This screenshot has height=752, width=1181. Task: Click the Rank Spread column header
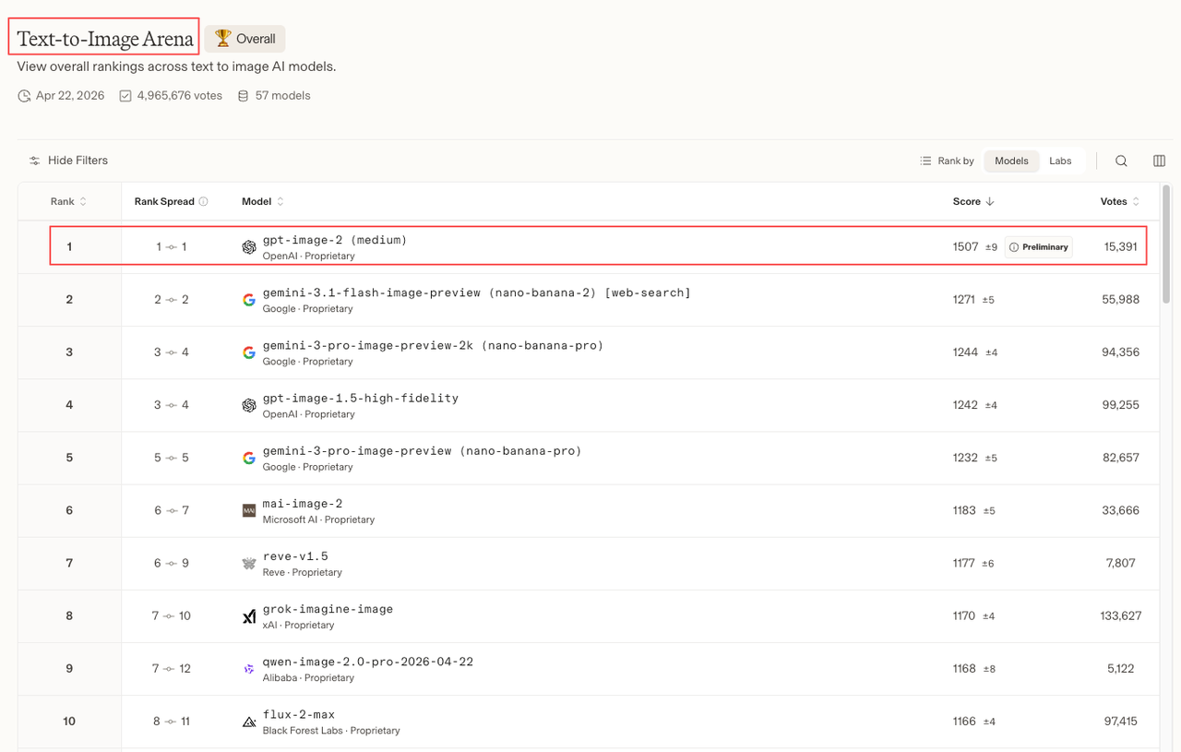(x=171, y=201)
